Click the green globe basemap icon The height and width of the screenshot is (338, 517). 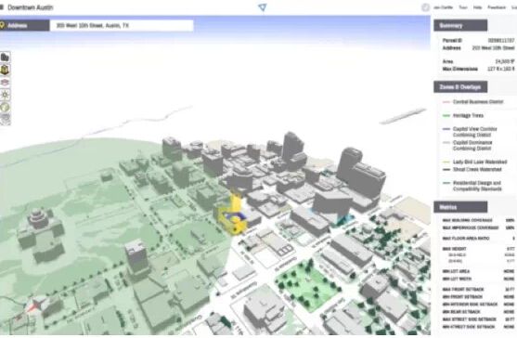point(5,107)
